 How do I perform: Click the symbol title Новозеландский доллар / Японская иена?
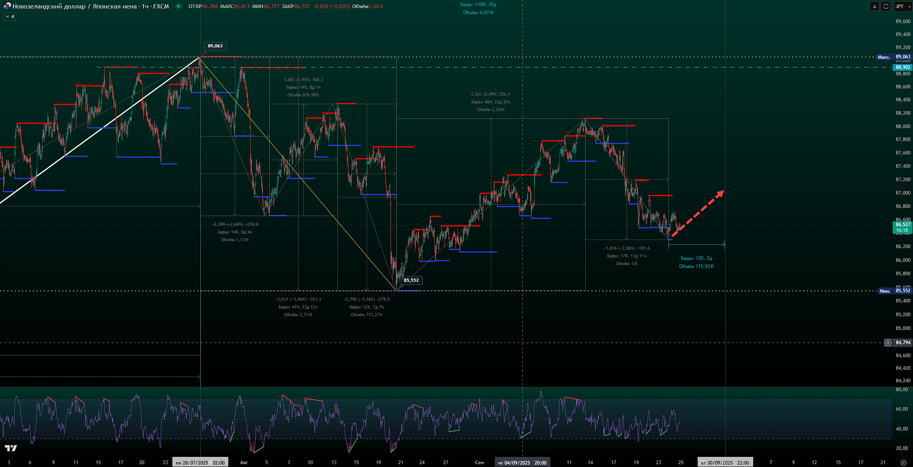pos(74,6)
